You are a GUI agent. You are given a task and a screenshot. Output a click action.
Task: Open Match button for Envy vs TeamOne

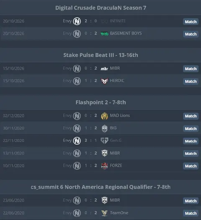(191, 213)
